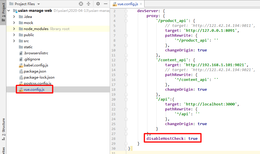The width and height of the screenshot is (260, 154).
Task: Click the static folder icon
Action: (21, 47)
